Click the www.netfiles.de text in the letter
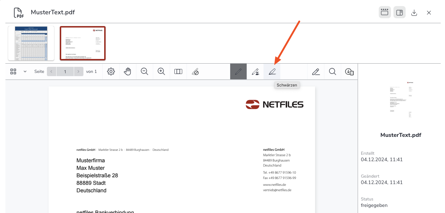Image resolution: width=445 pixels, height=213 pixels. pos(275,185)
